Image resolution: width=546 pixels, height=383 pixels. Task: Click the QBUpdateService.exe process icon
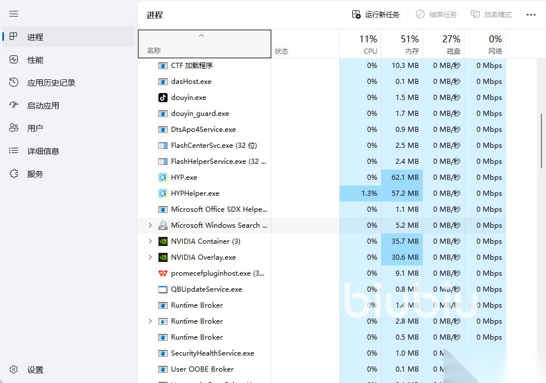pos(163,289)
